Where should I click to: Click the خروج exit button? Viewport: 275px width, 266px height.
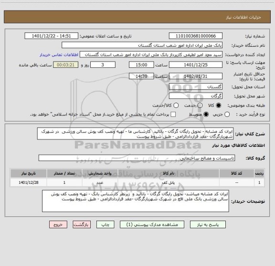(58, 224)
